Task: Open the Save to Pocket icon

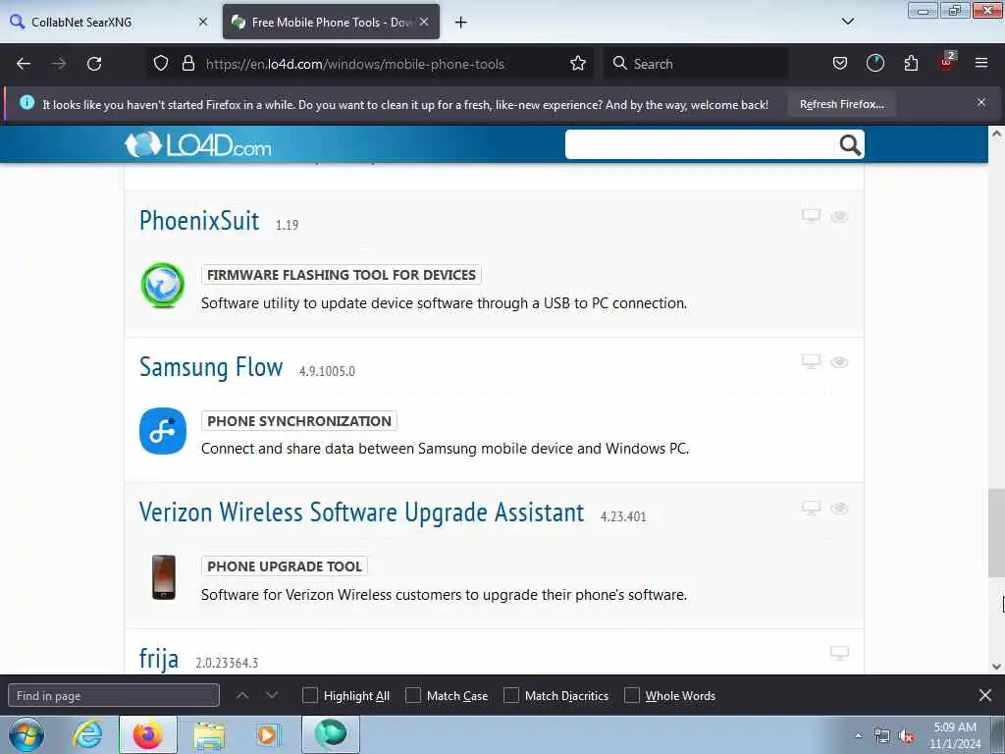Action: coord(840,64)
